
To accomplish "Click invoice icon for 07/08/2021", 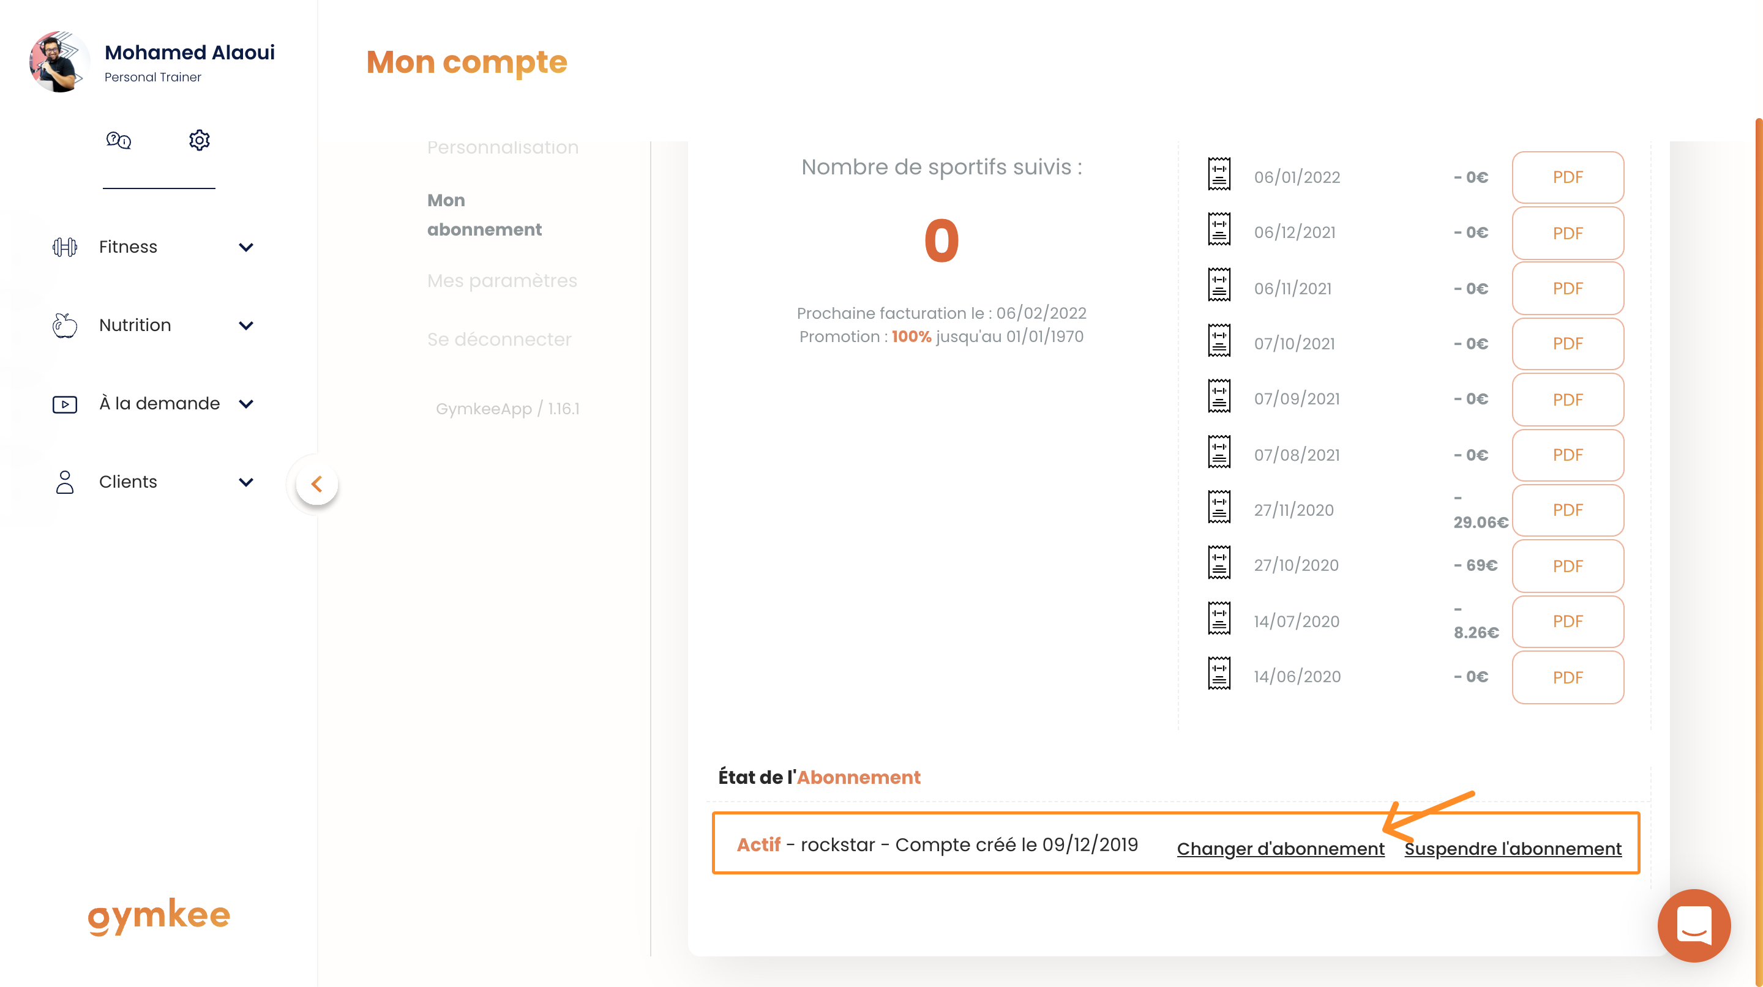I will [x=1219, y=452].
